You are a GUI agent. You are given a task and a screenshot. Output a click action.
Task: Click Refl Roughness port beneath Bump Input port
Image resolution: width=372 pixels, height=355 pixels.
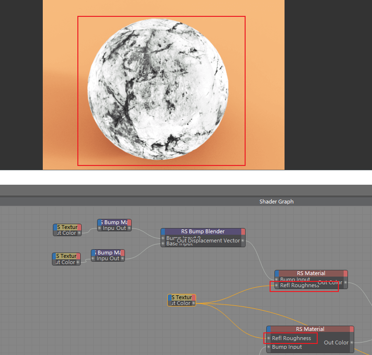pos(276,285)
